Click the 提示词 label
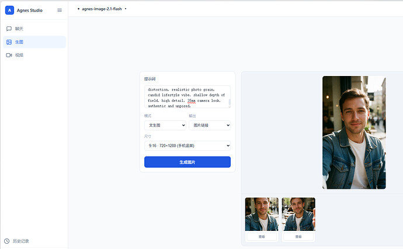Screen dimensions: 403x249 pos(150,79)
